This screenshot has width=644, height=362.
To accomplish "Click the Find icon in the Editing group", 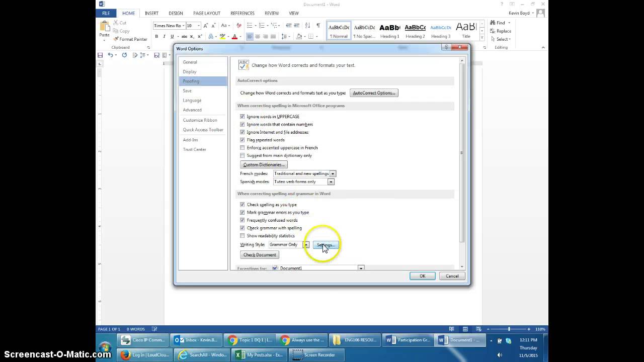I will [x=493, y=23].
